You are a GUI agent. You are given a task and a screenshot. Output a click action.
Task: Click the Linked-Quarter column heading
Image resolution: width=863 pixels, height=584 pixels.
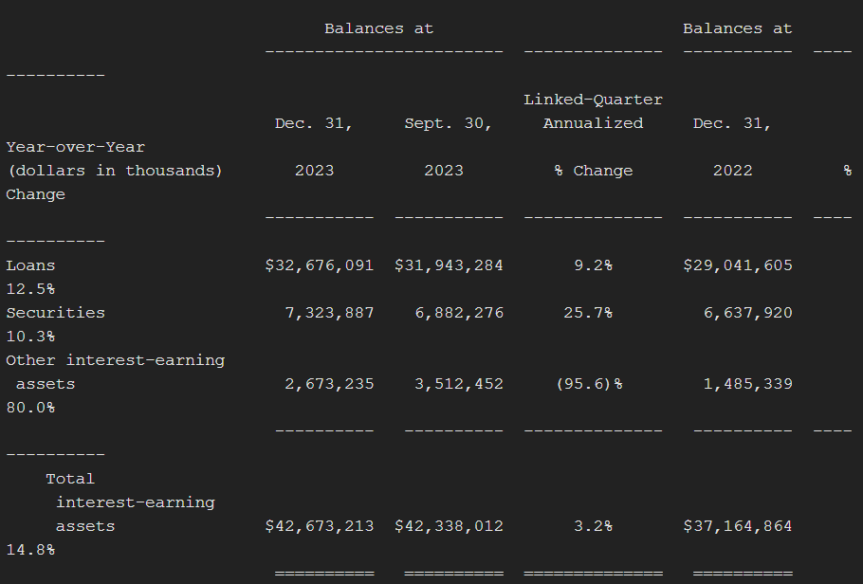593,100
